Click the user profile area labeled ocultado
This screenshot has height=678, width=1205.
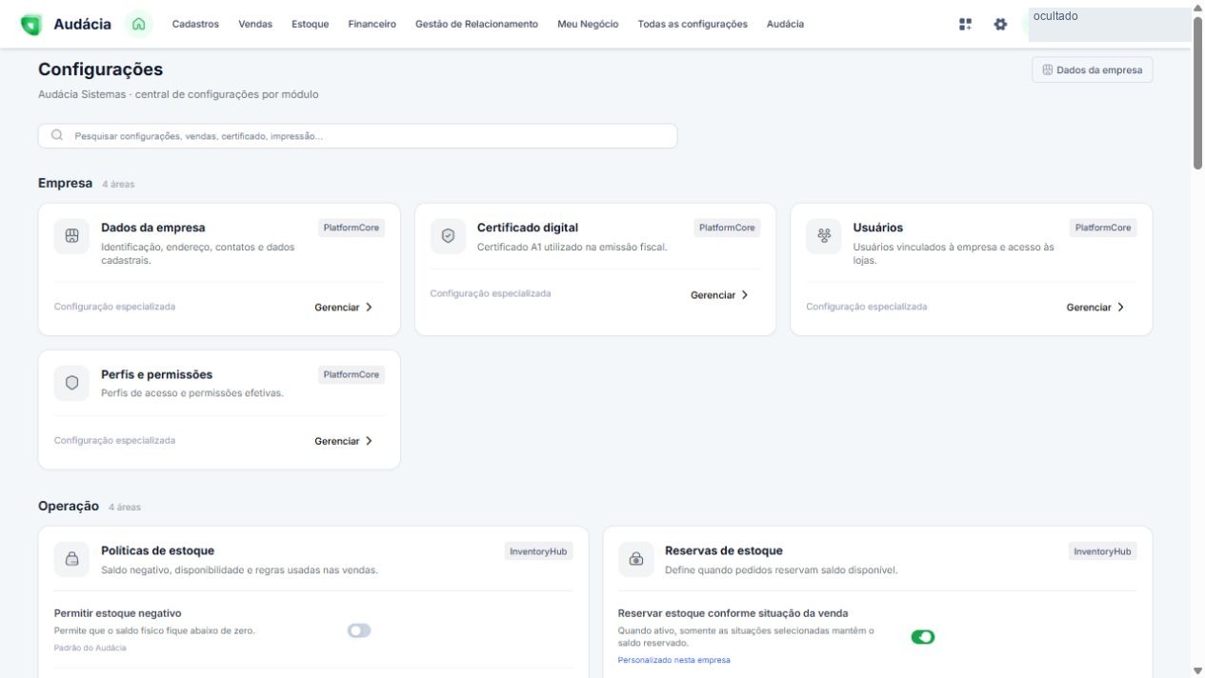tap(1109, 24)
